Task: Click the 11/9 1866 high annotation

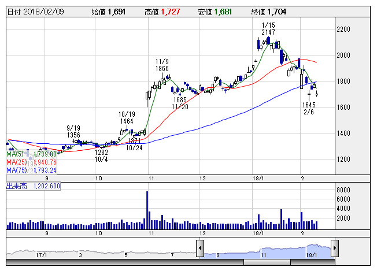Action: [x=162, y=64]
